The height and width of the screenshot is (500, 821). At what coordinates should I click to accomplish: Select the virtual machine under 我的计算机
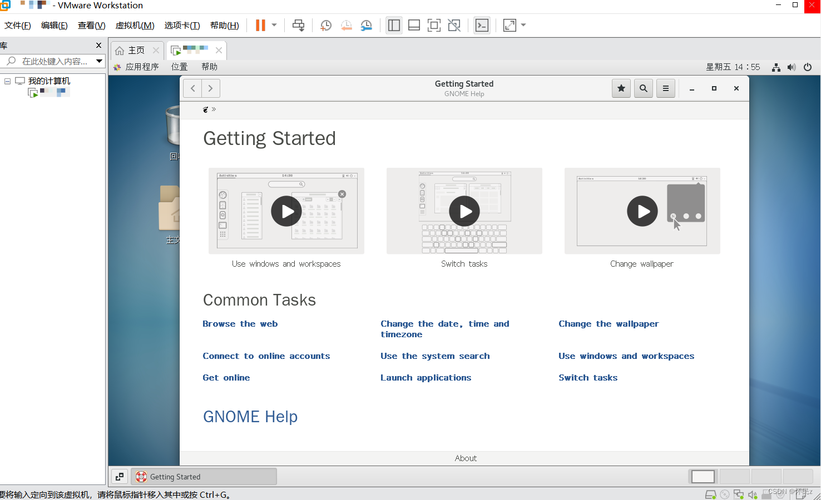(49, 93)
